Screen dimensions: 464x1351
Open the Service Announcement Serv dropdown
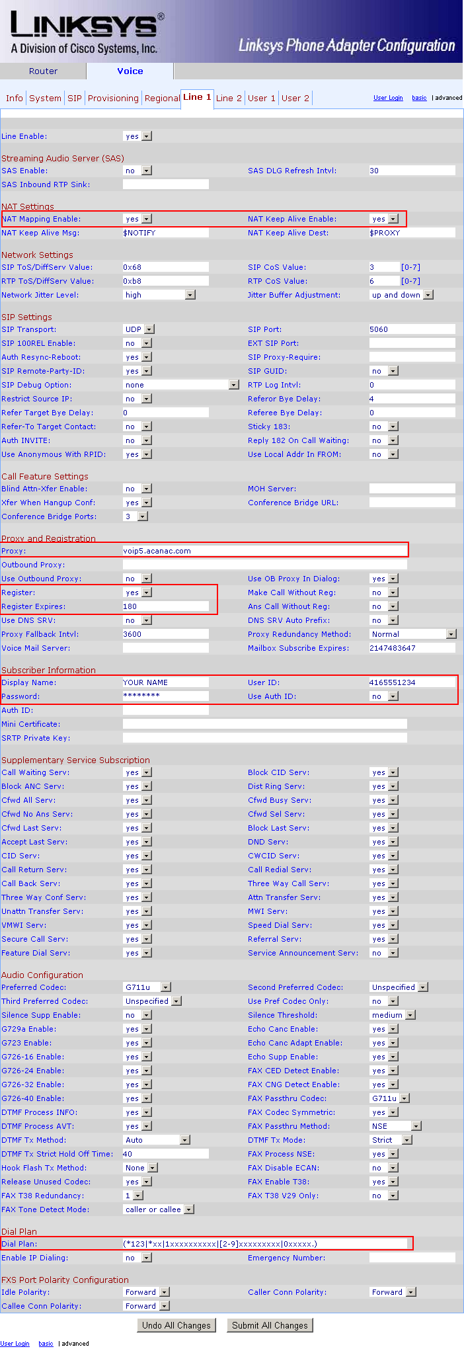coord(384,953)
